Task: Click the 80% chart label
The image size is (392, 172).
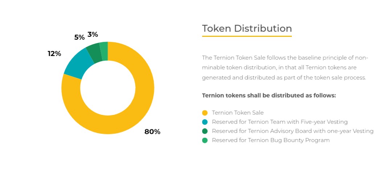Action: click(152, 132)
